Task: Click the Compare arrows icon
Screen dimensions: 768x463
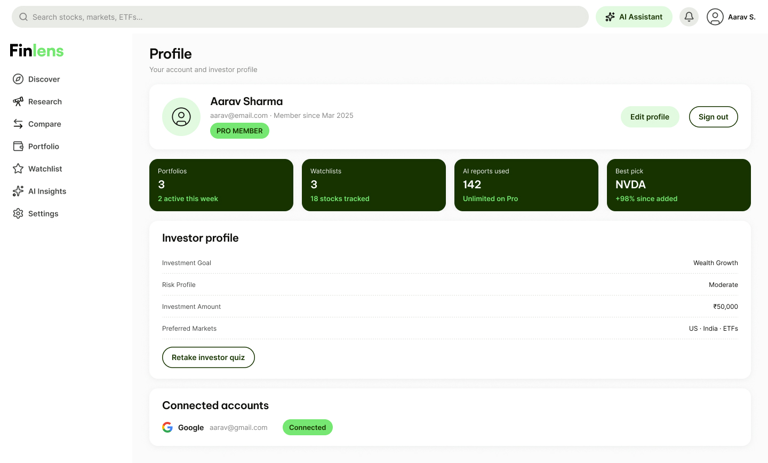Action: [x=18, y=124]
